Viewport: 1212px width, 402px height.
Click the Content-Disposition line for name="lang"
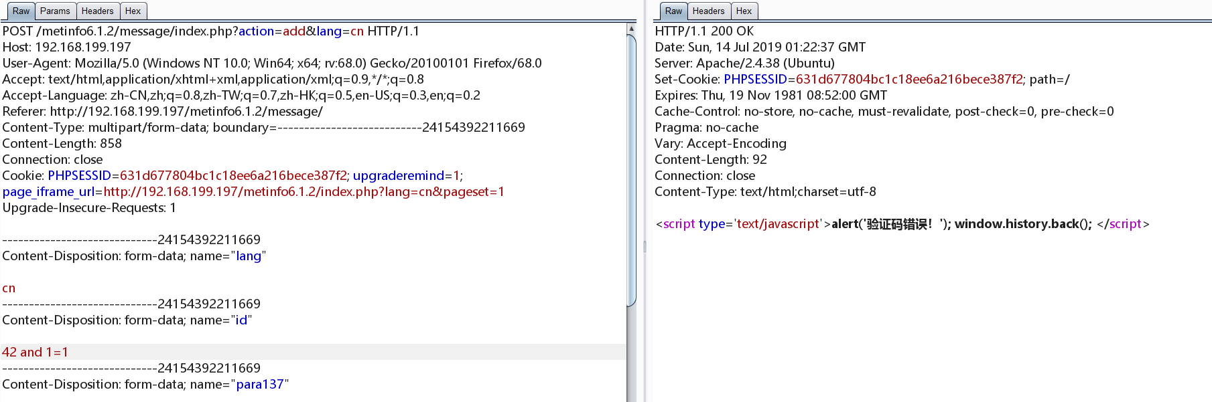tap(134, 256)
